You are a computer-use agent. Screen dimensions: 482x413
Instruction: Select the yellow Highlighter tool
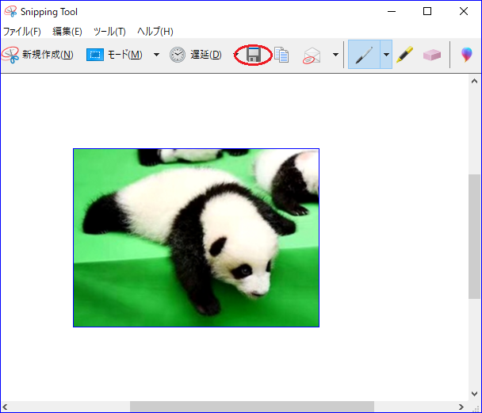(404, 55)
